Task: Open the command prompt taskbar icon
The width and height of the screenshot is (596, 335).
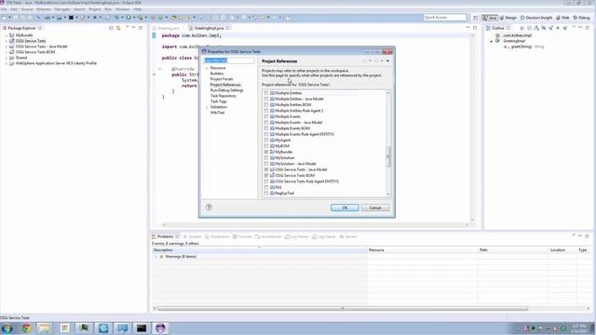Action: [142, 328]
